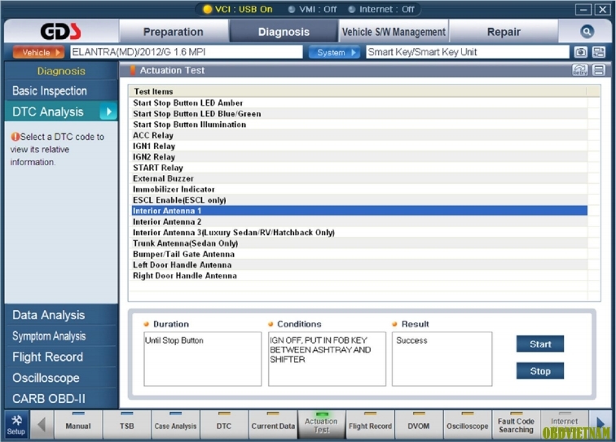
Task: Open Vehicle S/W Management tab
Action: (x=394, y=32)
